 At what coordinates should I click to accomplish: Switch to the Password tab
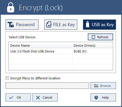pyautogui.click(x=22, y=25)
